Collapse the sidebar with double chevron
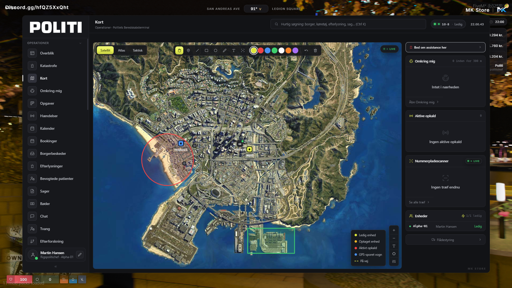The image size is (512, 288). coord(56,266)
